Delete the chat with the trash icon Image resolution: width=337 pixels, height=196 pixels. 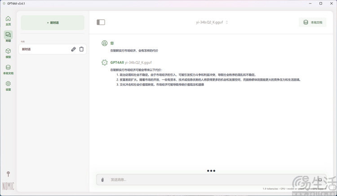pos(81,49)
